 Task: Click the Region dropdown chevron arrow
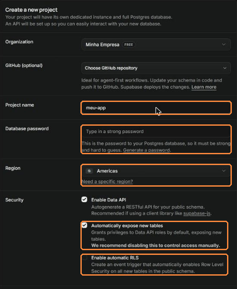click(224, 171)
